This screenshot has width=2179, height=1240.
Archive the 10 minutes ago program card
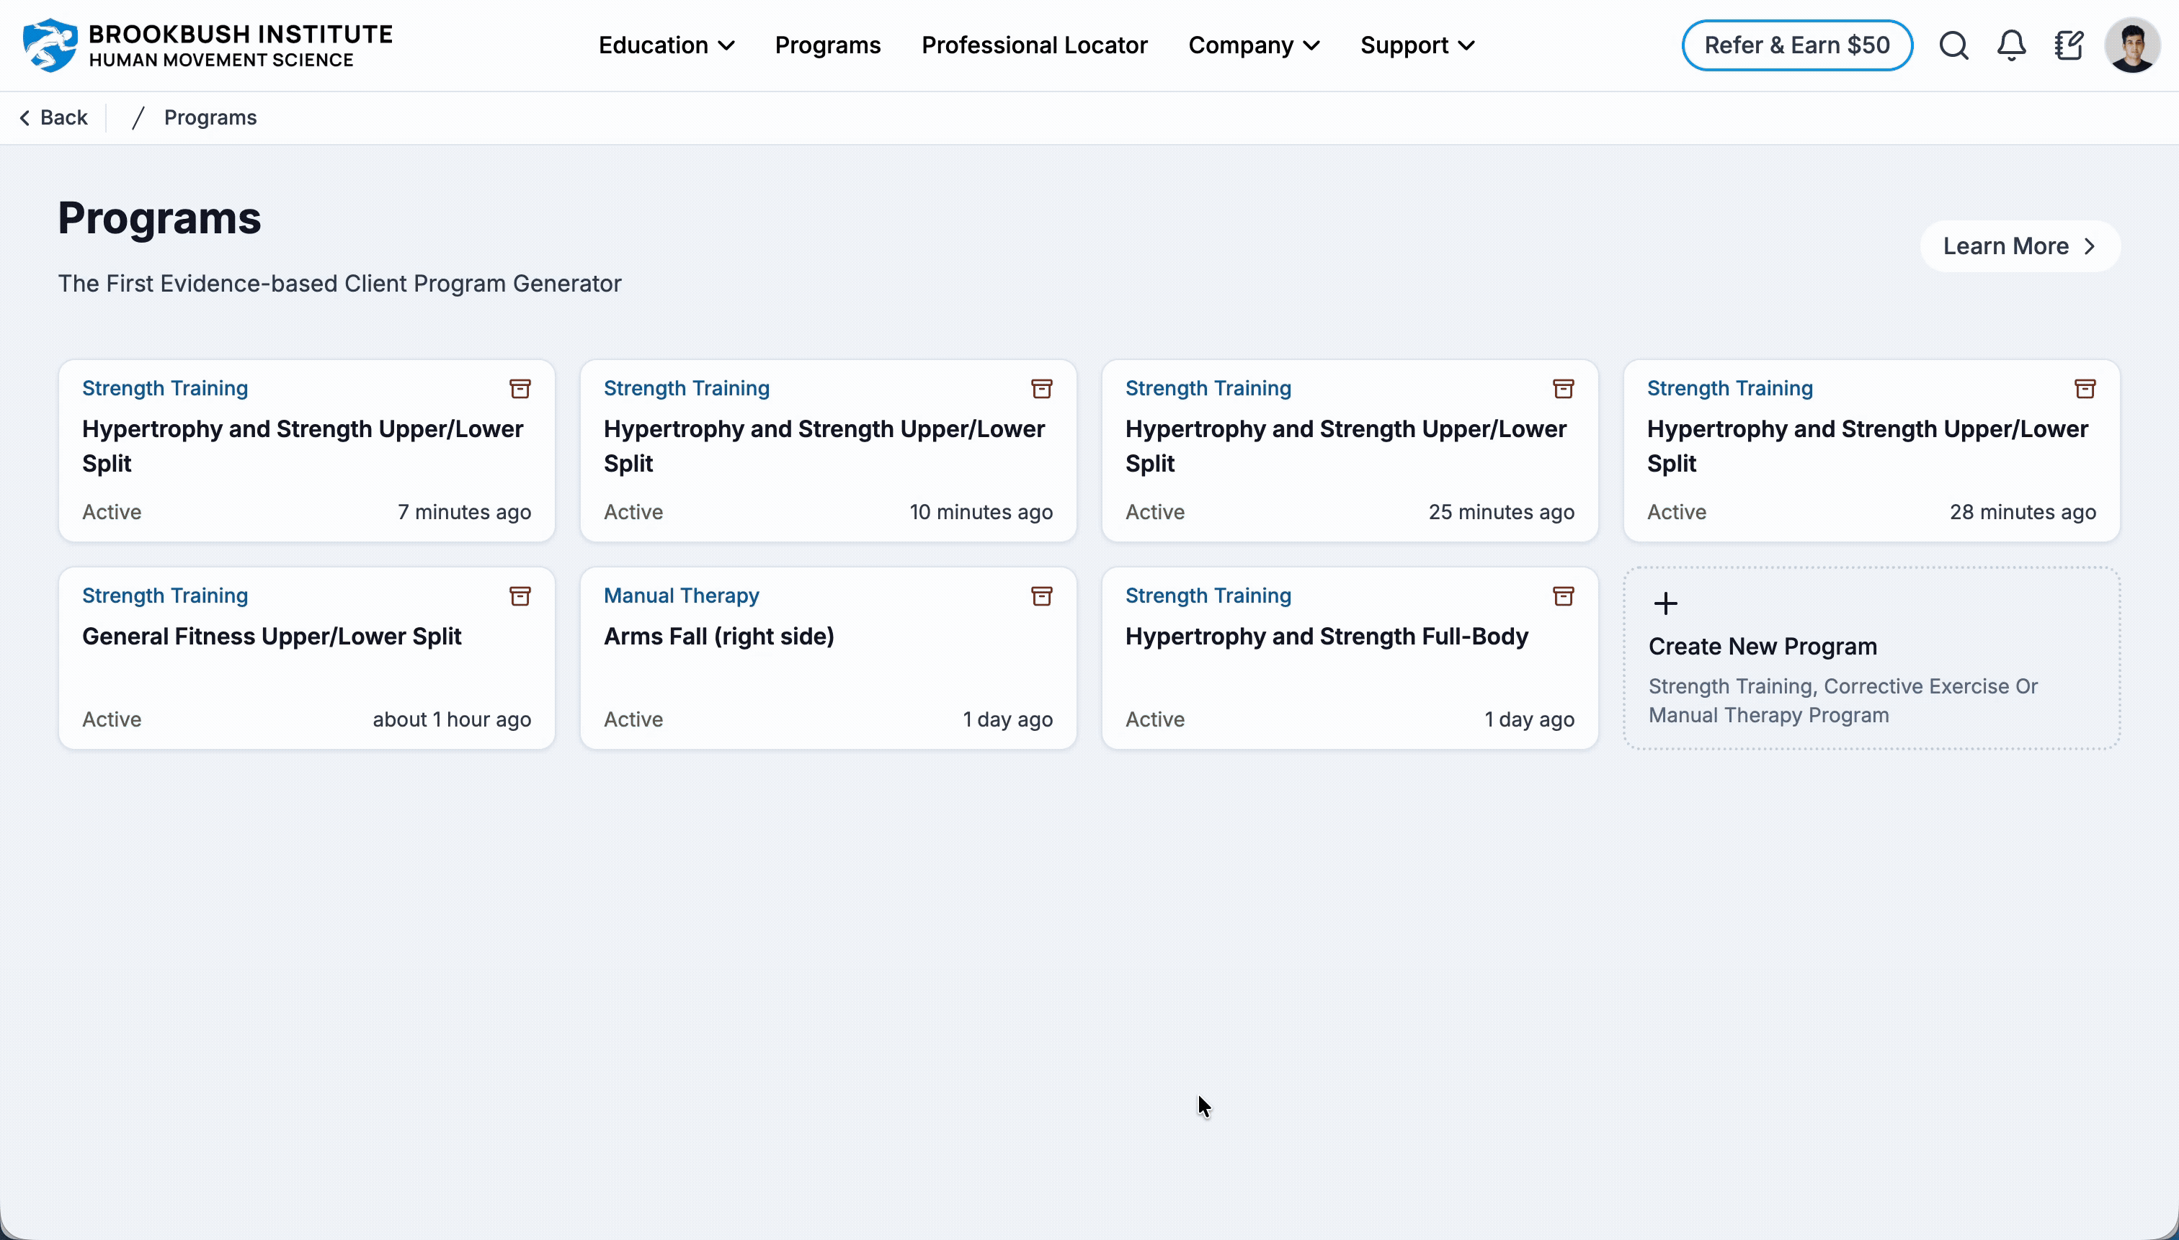click(x=1041, y=389)
